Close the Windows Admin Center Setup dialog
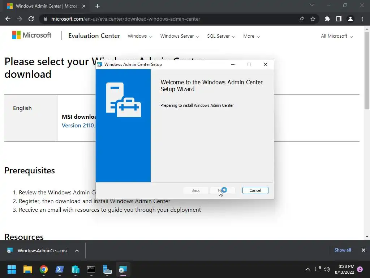 pyautogui.click(x=266, y=64)
